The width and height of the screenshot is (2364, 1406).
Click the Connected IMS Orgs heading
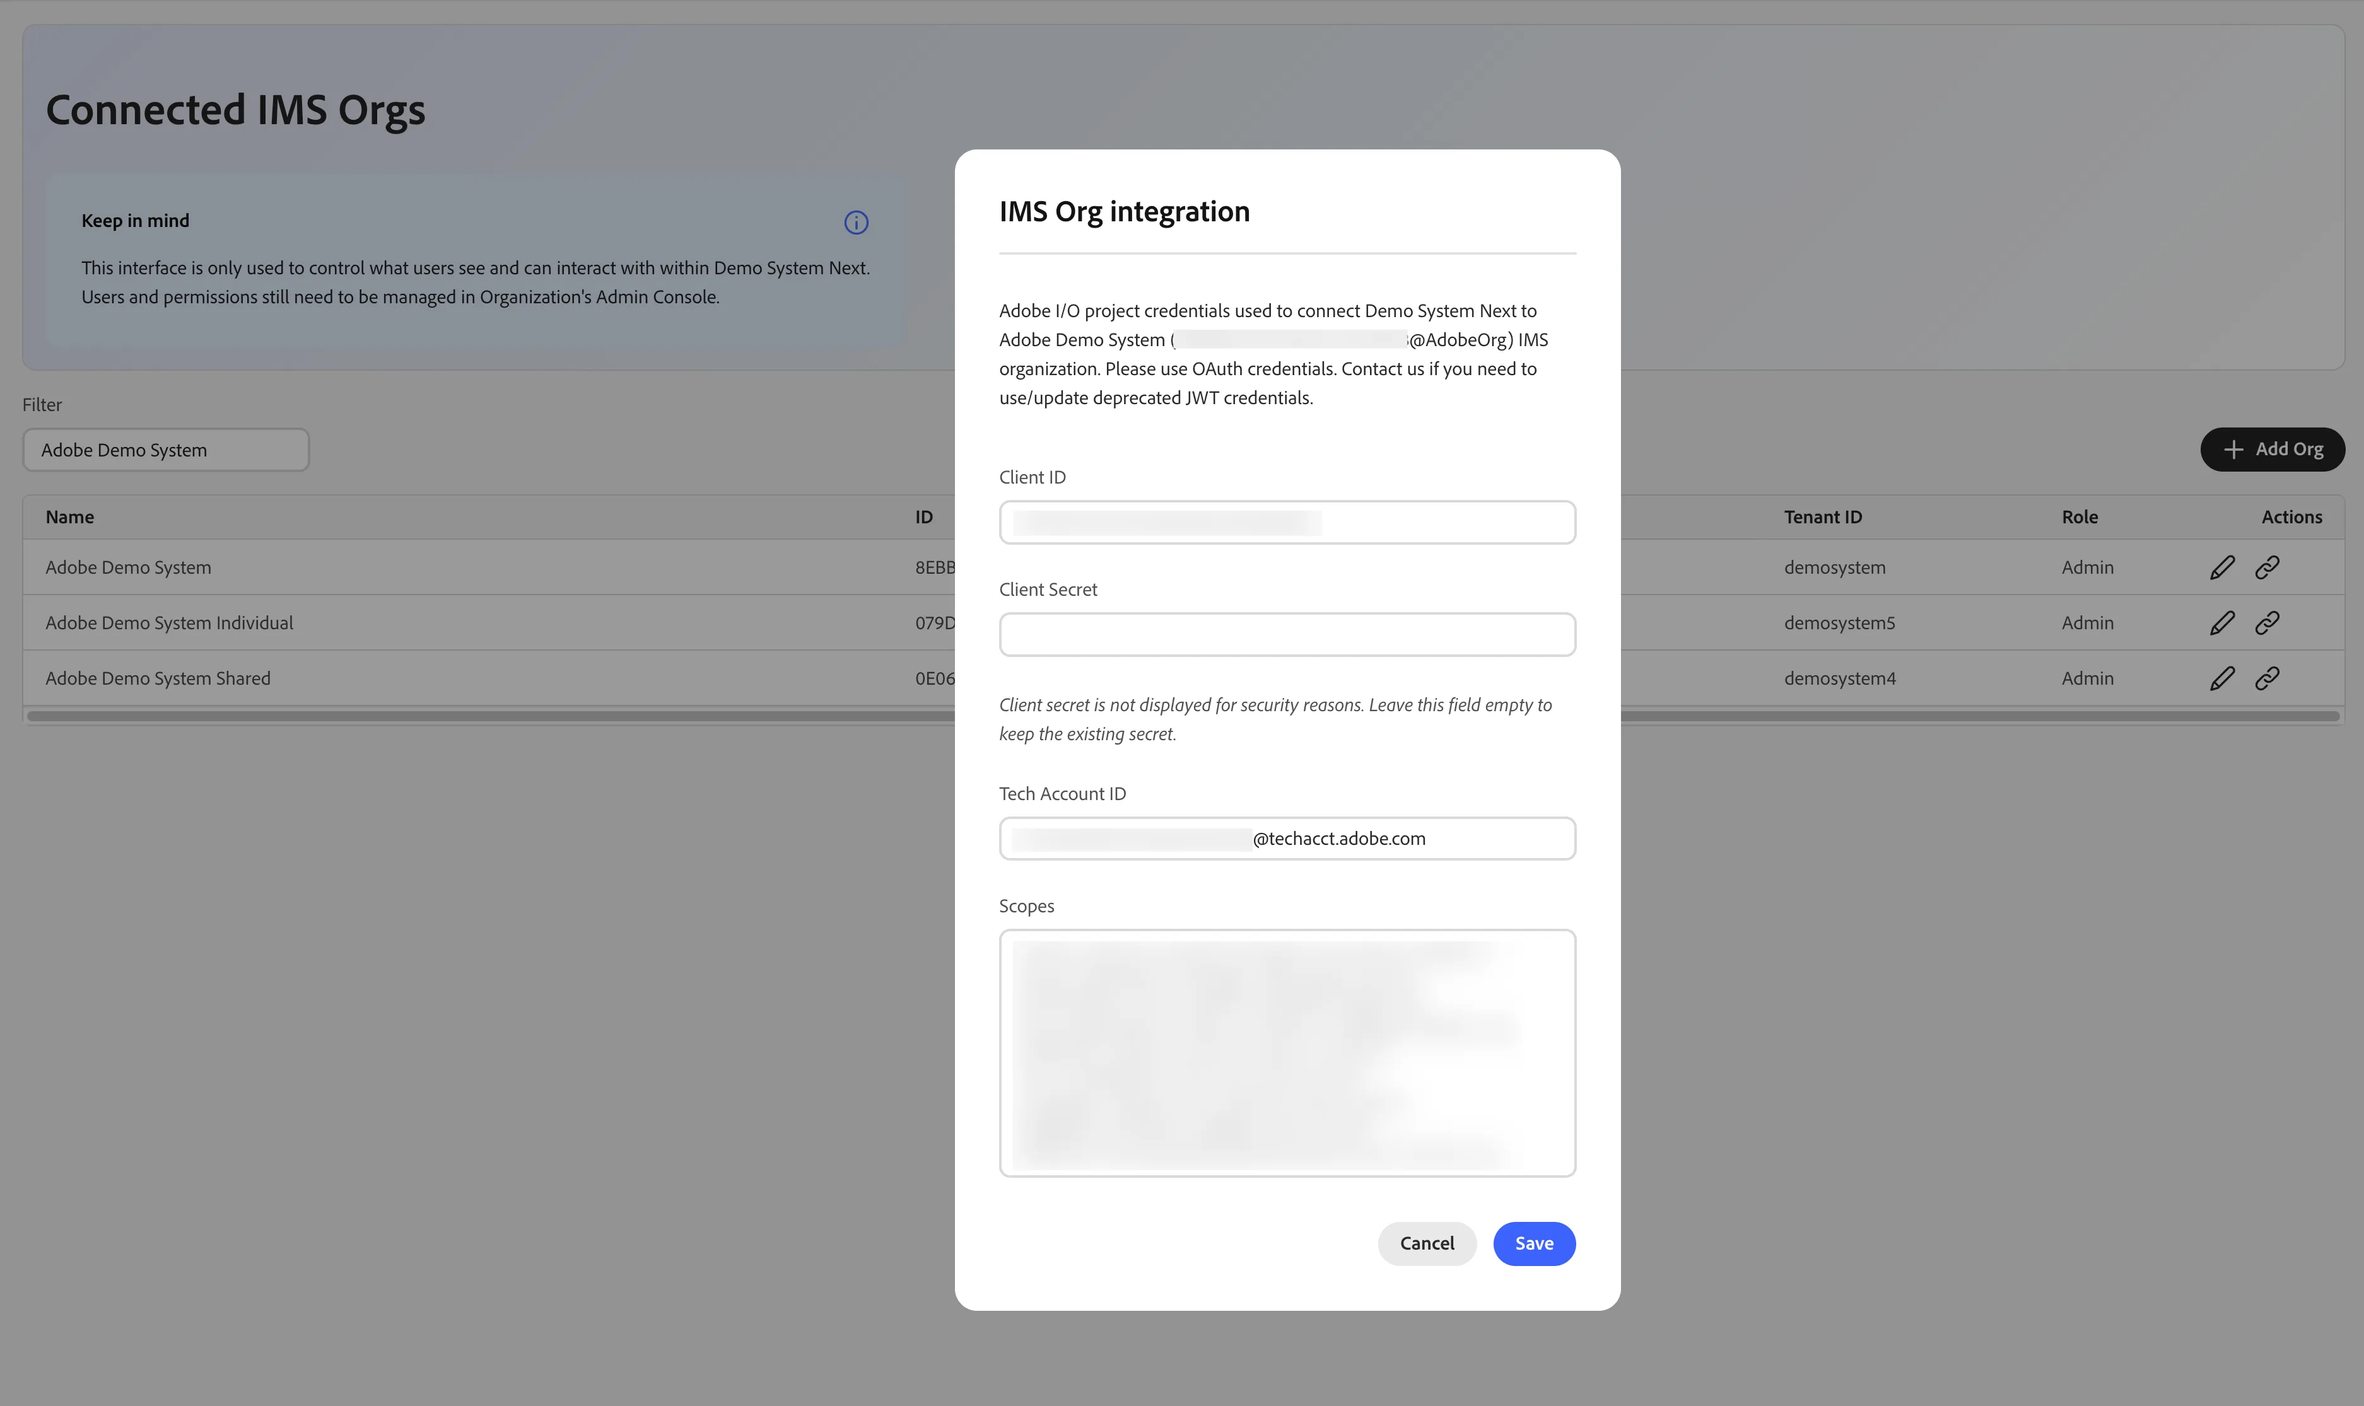235,110
